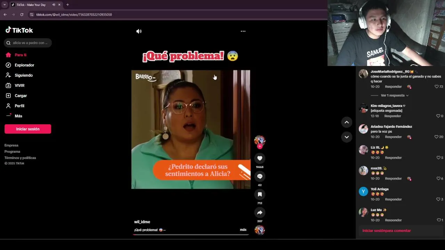445x250 pixels.
Task: Reply to Yoli Arriaga via Responder
Action: click(393, 199)
